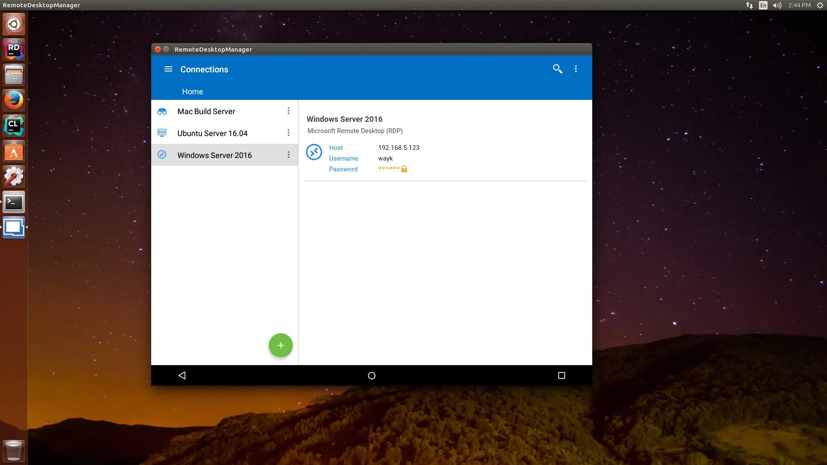Image resolution: width=827 pixels, height=465 pixels.
Task: Click the Host address 192.168.5.123
Action: (398, 148)
